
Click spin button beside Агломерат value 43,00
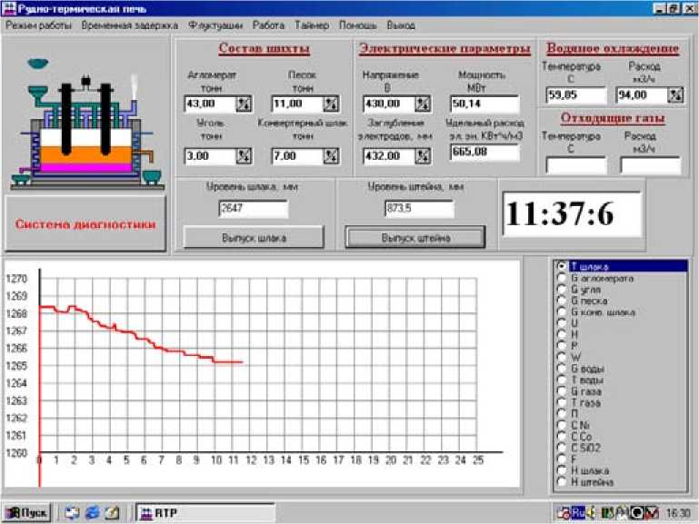[244, 104]
